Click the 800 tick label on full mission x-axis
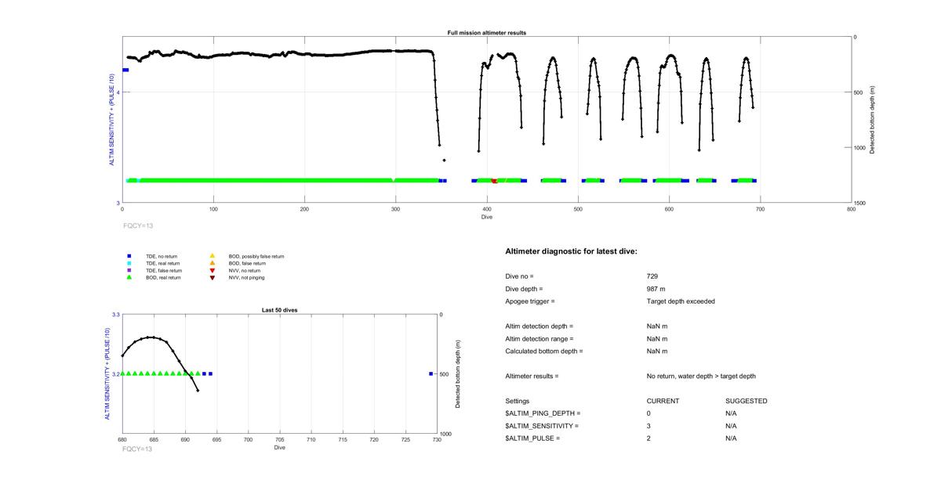The width and height of the screenshot is (941, 487). pyautogui.click(x=851, y=210)
